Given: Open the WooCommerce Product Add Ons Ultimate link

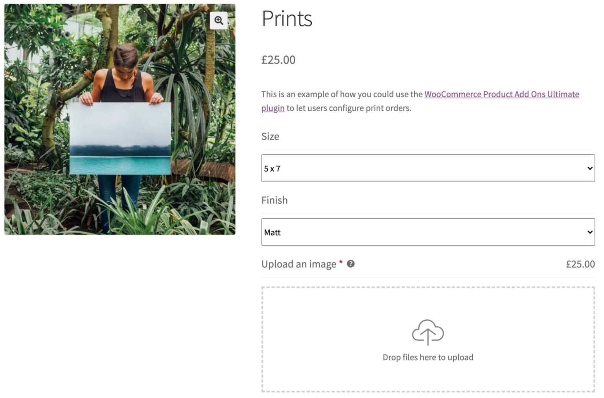Looking at the screenshot, I should click(x=501, y=94).
